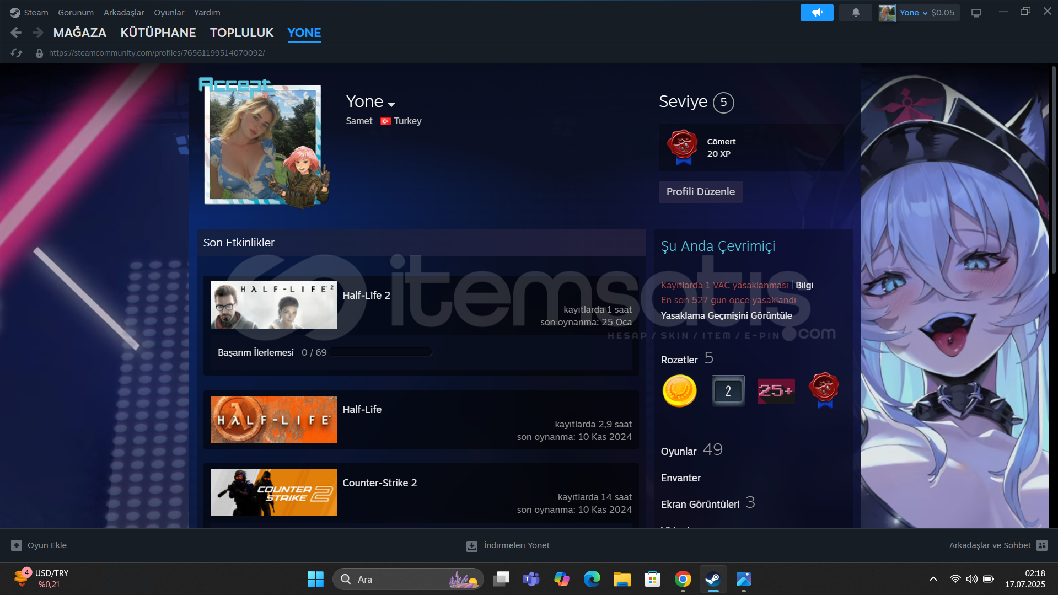This screenshot has width=1058, height=595.
Task: Open Microsoft Edge from taskbar
Action: [x=592, y=580]
